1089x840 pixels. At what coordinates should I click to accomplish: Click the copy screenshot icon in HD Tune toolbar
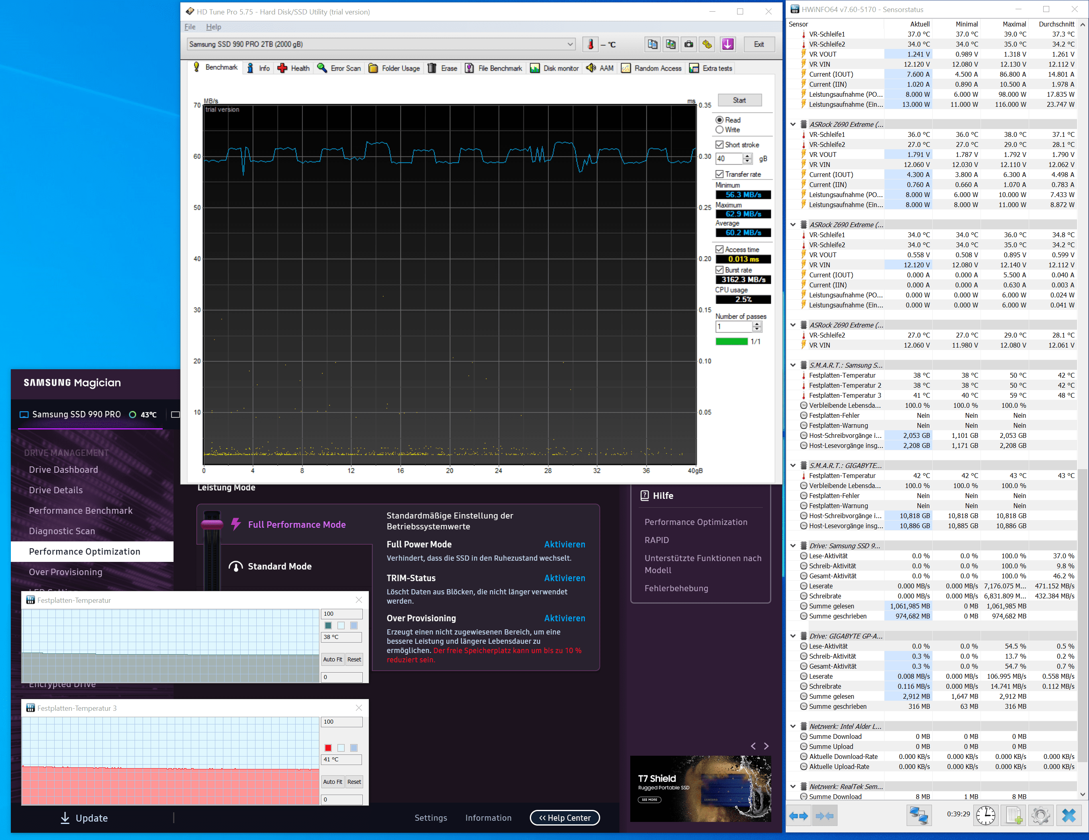coord(671,44)
